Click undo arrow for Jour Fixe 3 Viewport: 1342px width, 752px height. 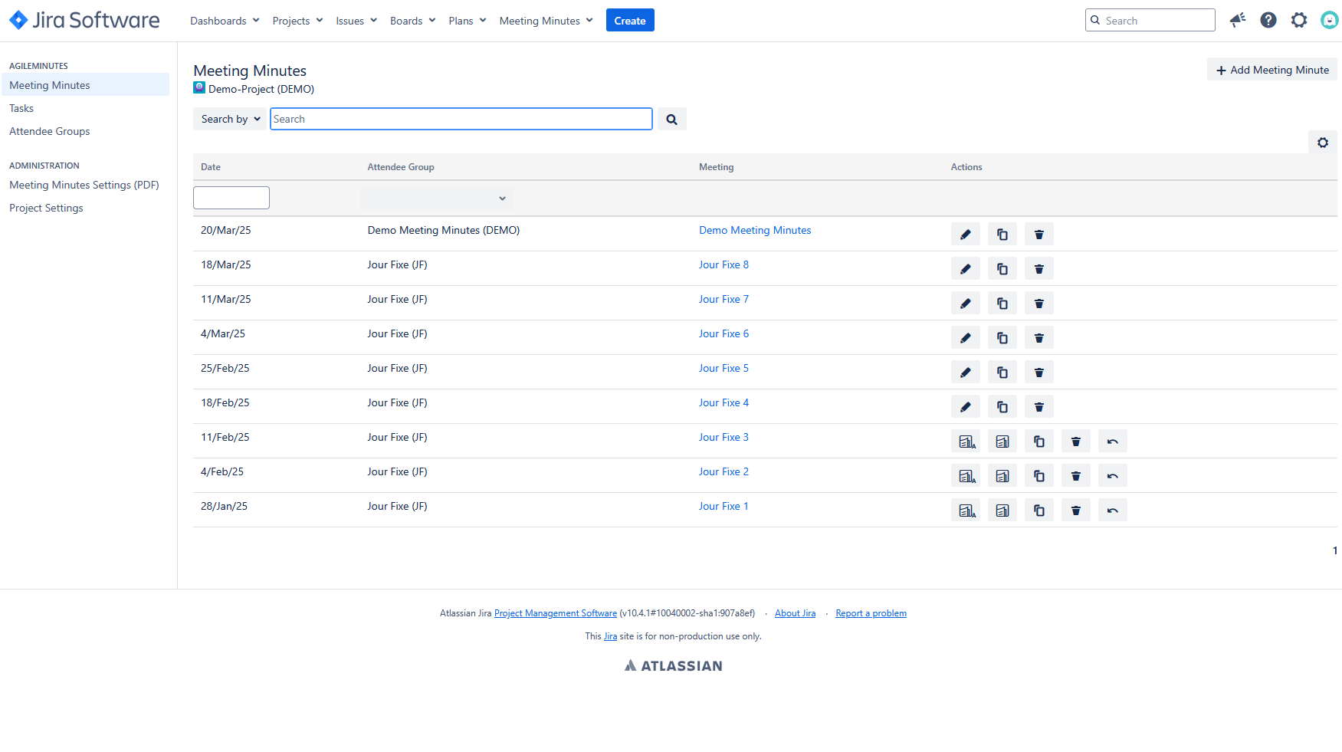click(1112, 442)
